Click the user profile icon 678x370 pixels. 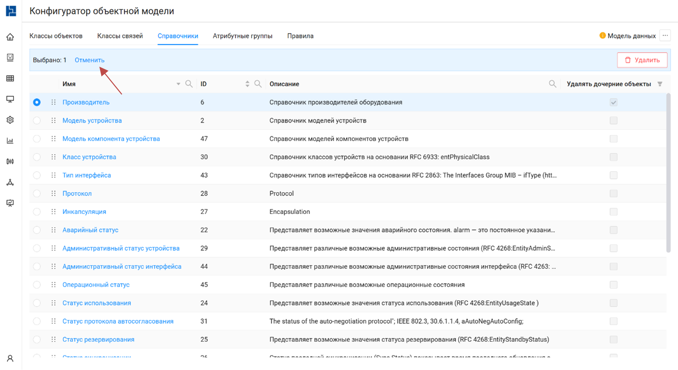point(10,358)
